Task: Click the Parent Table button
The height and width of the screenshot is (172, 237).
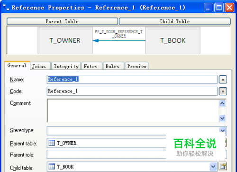Action: [x=62, y=21]
